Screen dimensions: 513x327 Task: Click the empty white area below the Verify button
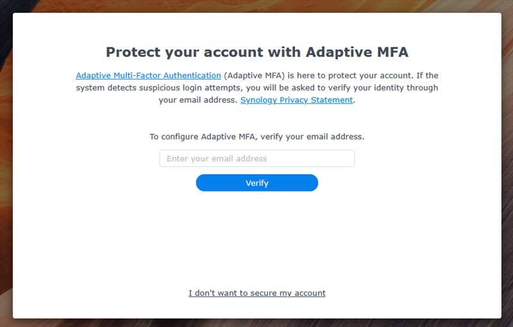257,239
